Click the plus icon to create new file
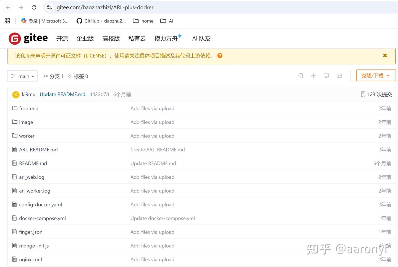The width and height of the screenshot is (398, 267). click(x=314, y=76)
